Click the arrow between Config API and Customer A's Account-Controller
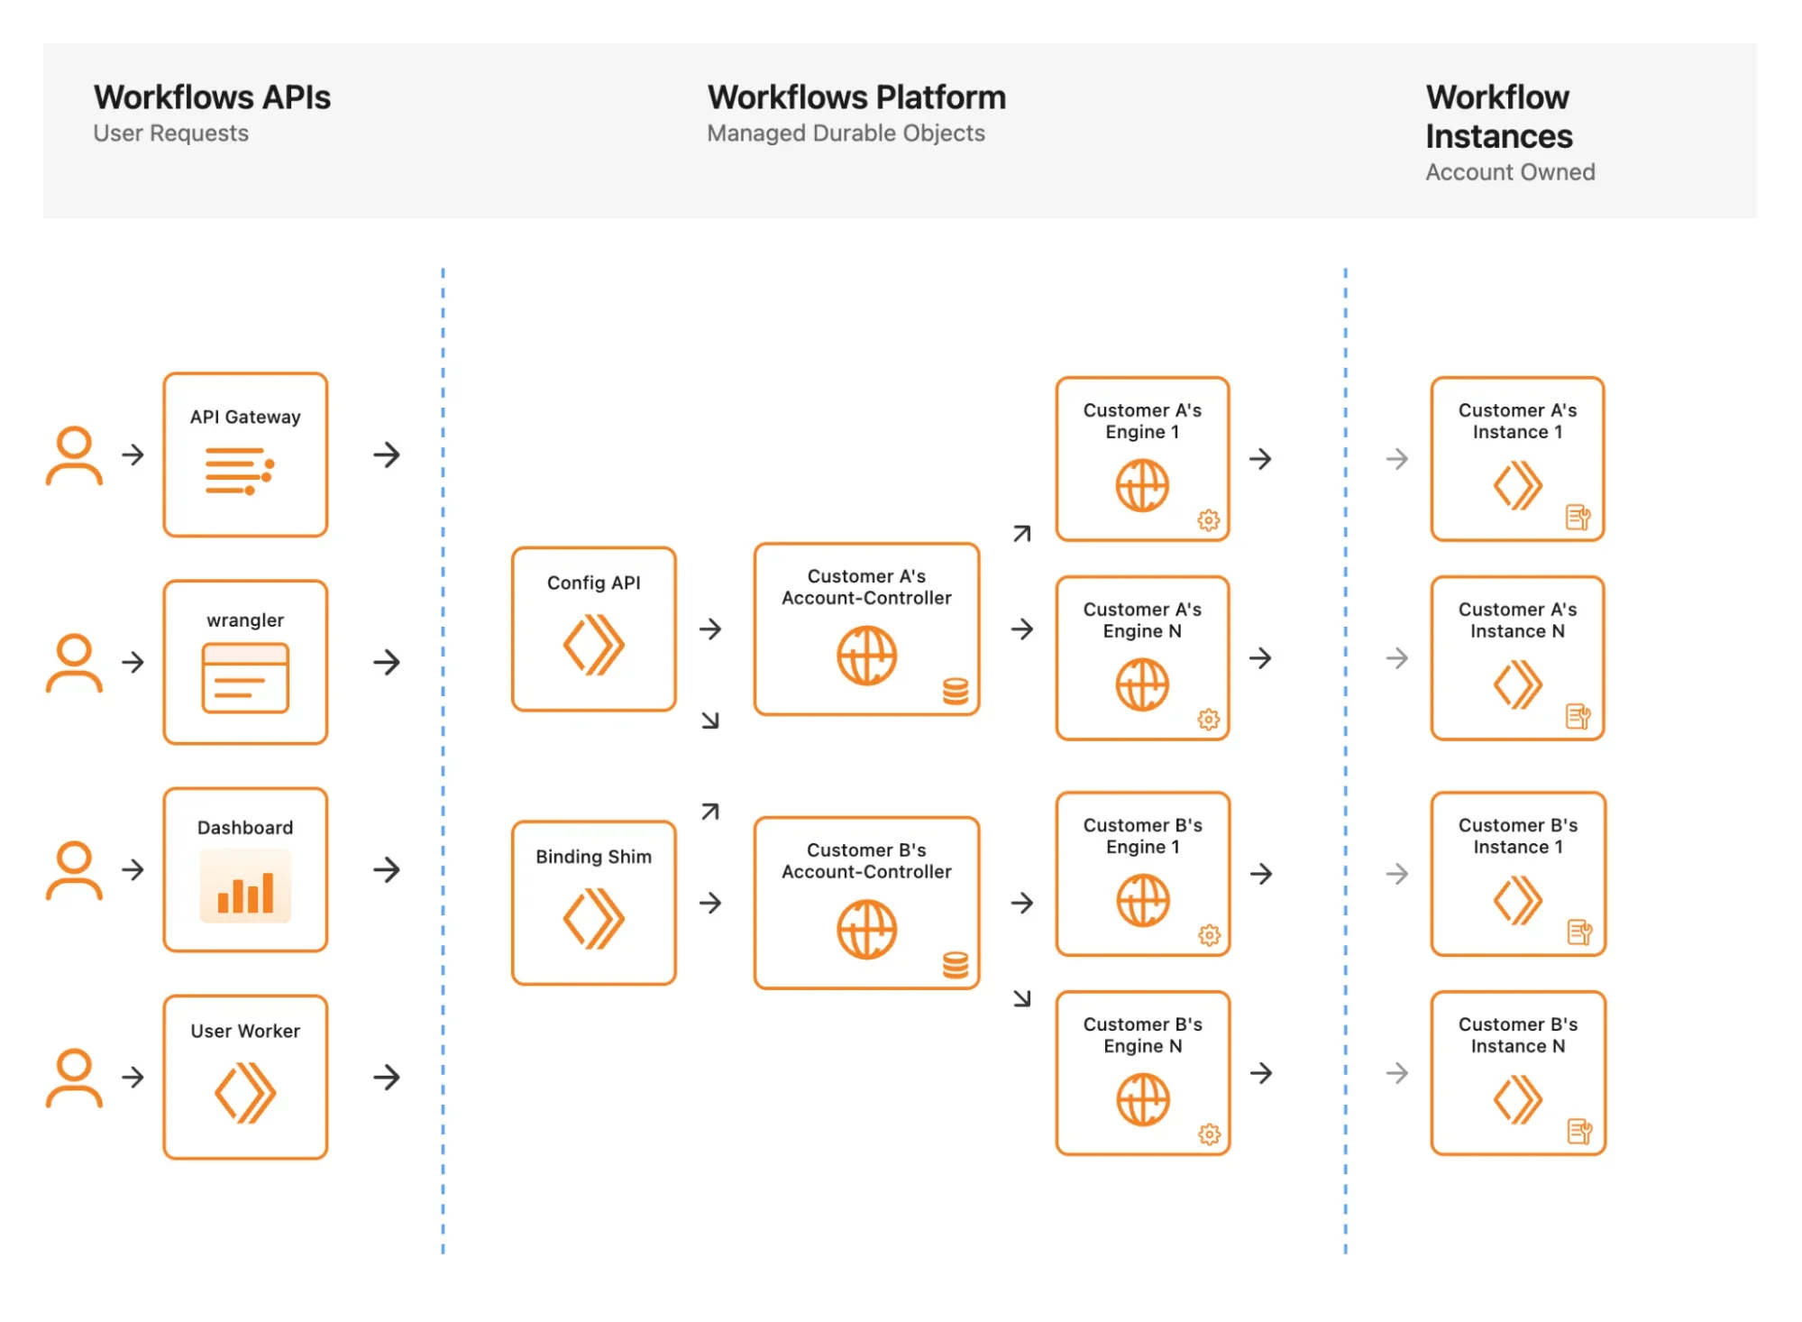The height and width of the screenshot is (1322, 1802). click(x=711, y=629)
